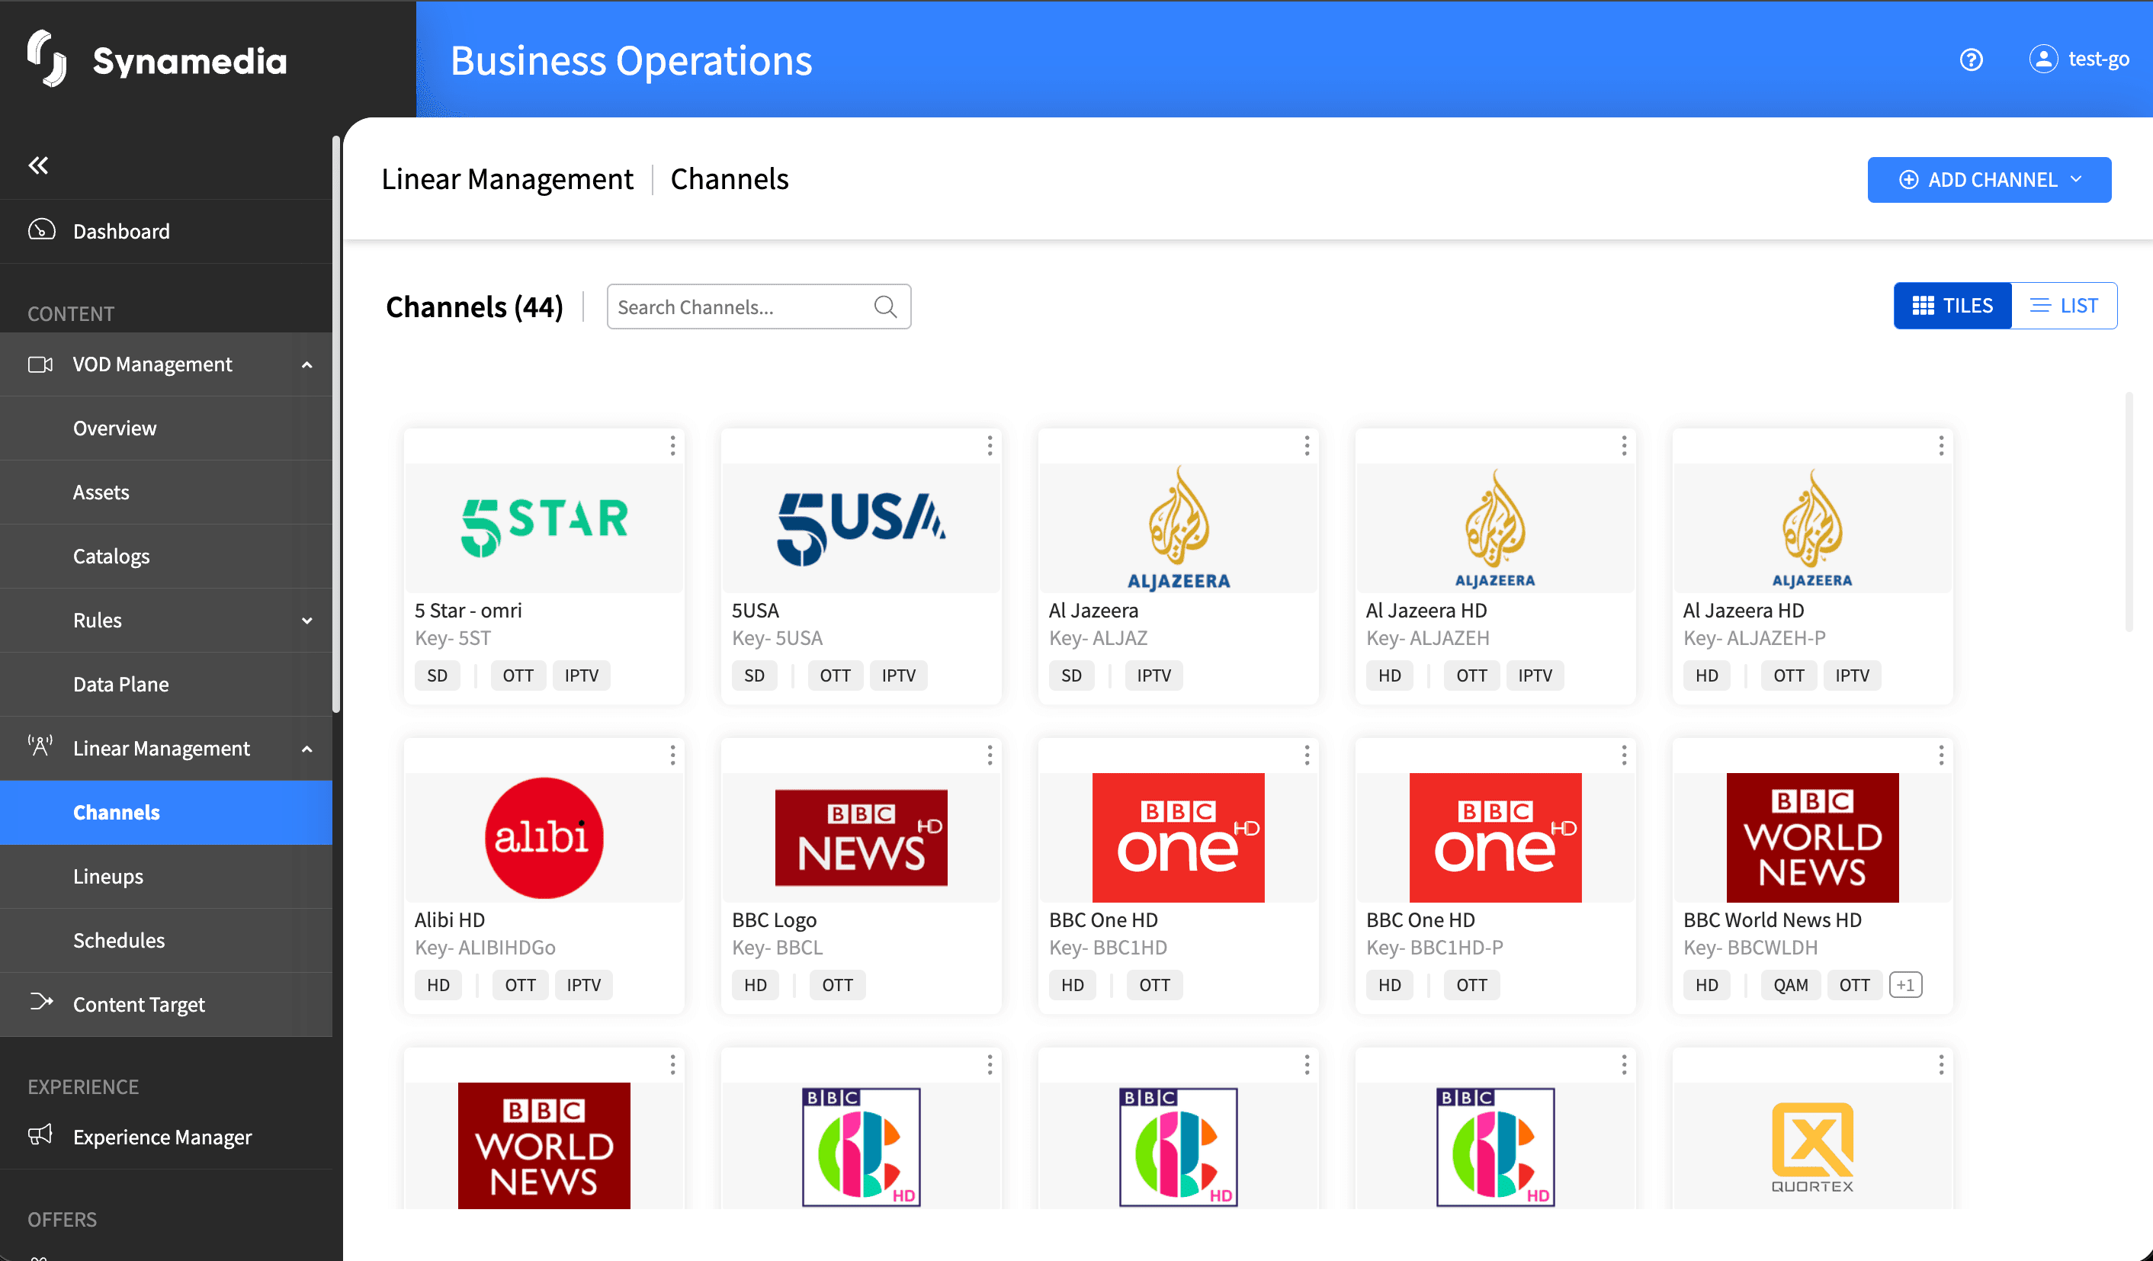Click the Linear Management antenna icon
The image size is (2153, 1261).
tap(40, 746)
